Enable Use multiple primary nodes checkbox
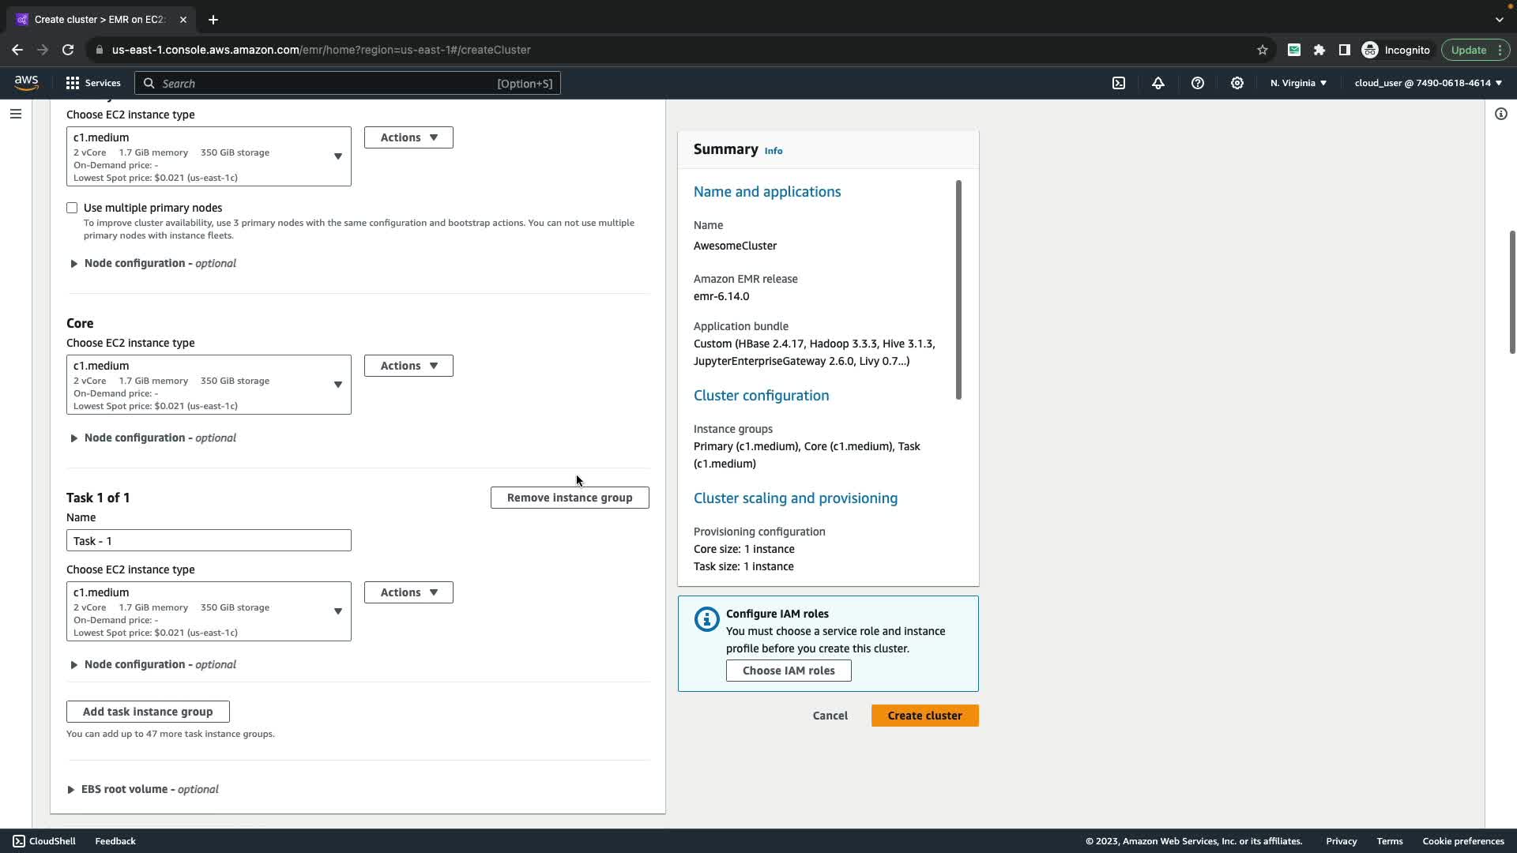This screenshot has height=853, width=1517. click(x=72, y=208)
